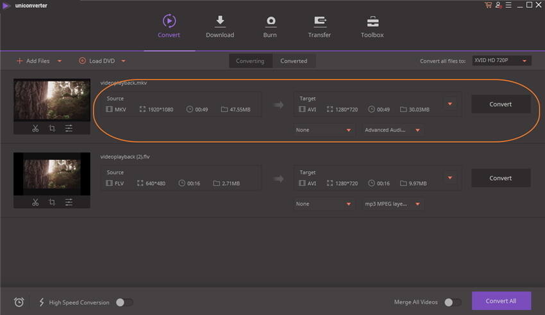Expand target format options for videoplayback (2).flv

point(450,177)
